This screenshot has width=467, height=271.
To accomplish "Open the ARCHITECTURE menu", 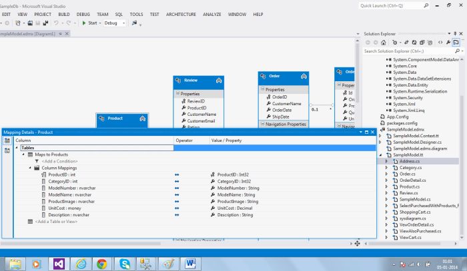I will click(x=181, y=14).
